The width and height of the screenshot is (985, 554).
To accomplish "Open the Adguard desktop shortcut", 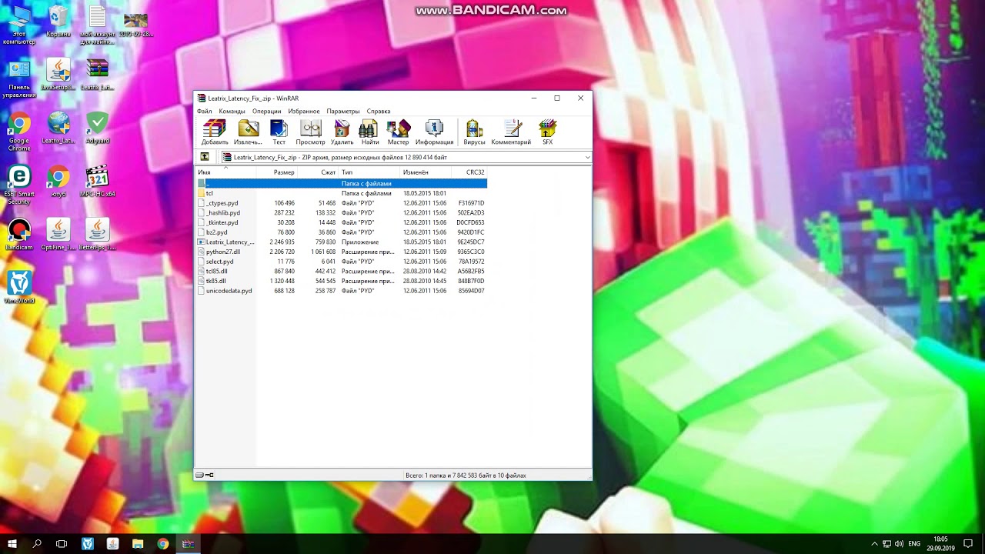I will point(97,128).
